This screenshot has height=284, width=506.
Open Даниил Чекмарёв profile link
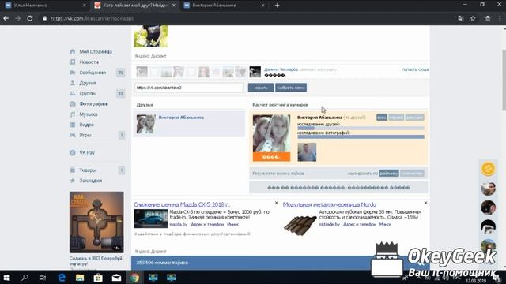pos(281,69)
